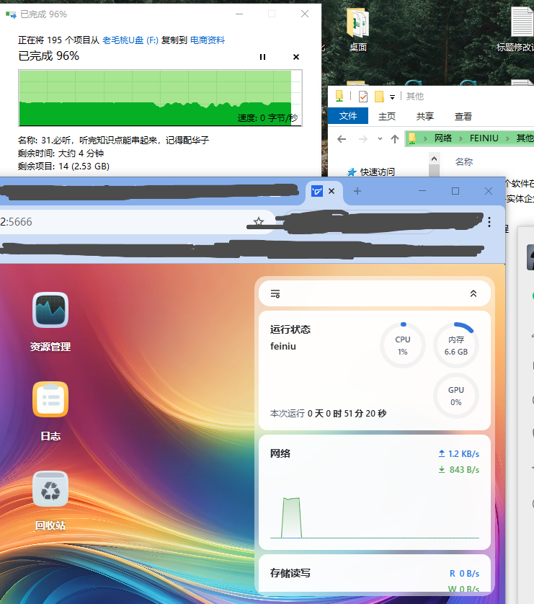Open a new browser tab

[357, 191]
